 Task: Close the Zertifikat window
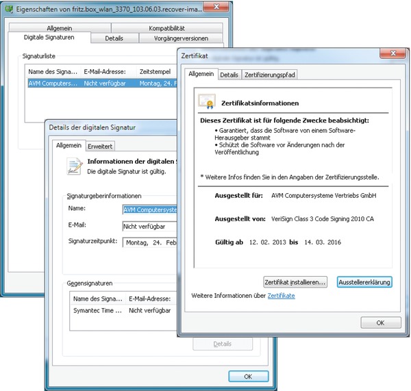coord(393,53)
